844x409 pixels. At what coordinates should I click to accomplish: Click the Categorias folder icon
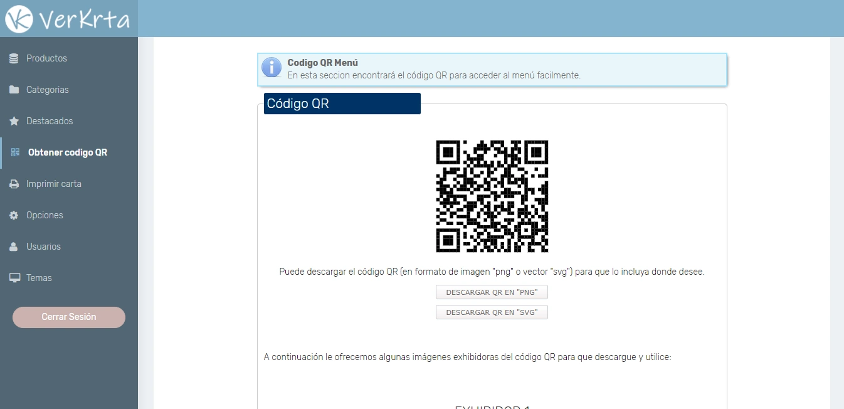(14, 90)
